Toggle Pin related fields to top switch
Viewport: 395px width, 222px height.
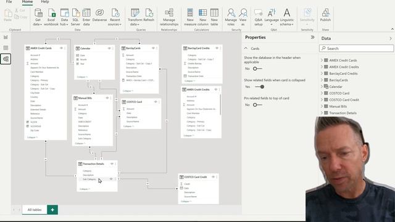click(257, 105)
